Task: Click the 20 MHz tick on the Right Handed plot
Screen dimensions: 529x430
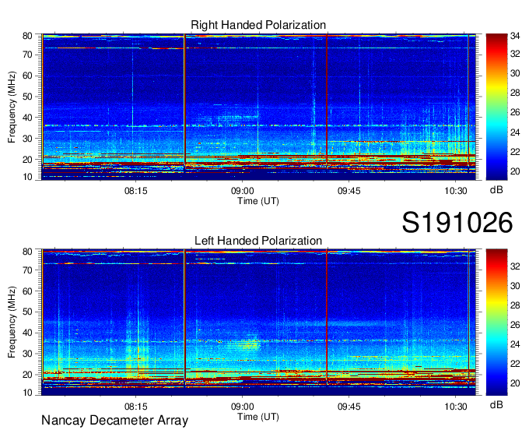Action: click(x=27, y=160)
